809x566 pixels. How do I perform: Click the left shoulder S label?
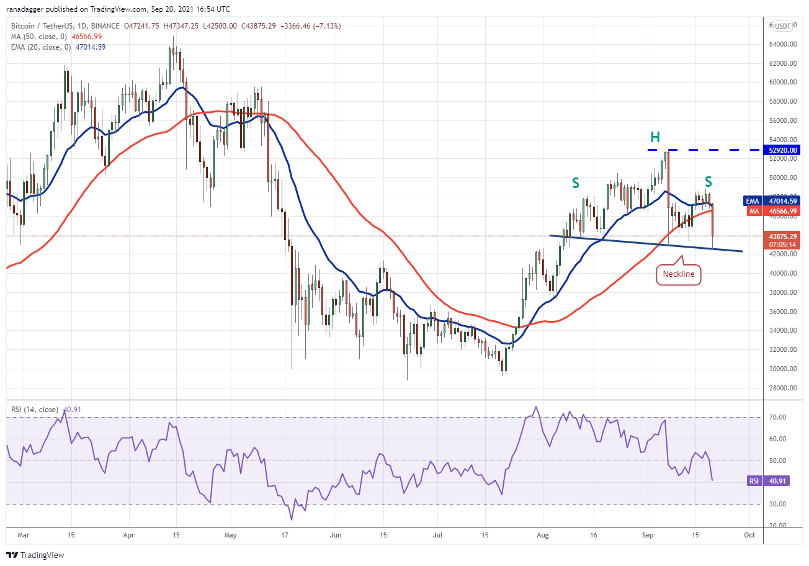576,183
